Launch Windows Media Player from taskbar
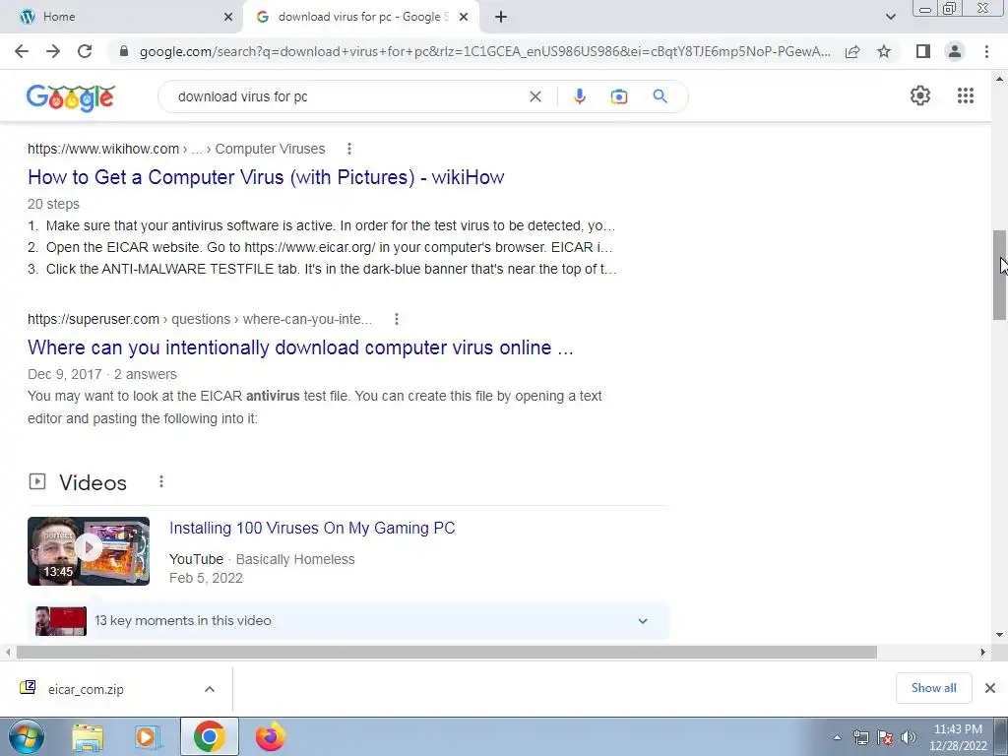Screen dimensions: 1008x756 147,736
